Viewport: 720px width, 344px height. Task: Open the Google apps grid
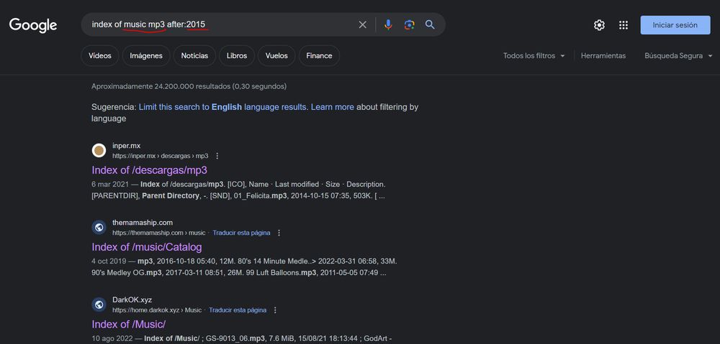(623, 25)
